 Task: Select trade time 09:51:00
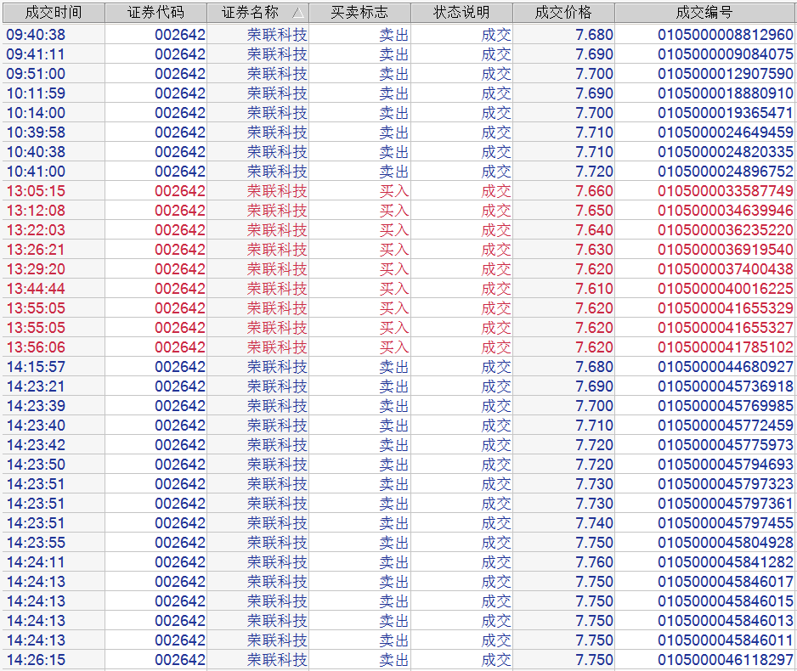pos(36,74)
